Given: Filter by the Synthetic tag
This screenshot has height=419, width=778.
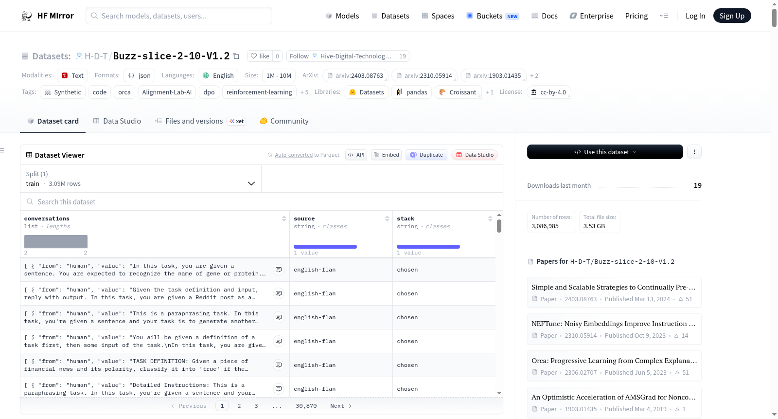Looking at the screenshot, I should pos(63,92).
